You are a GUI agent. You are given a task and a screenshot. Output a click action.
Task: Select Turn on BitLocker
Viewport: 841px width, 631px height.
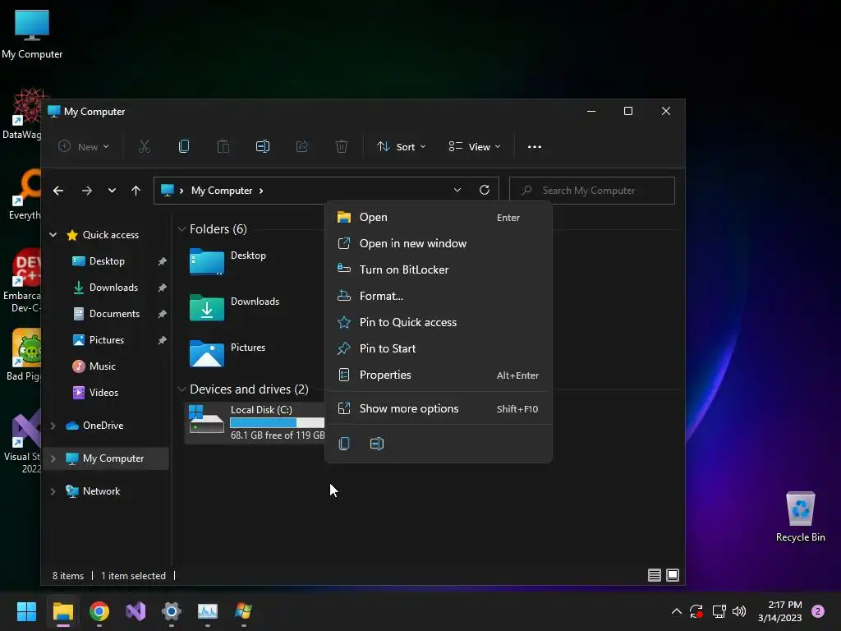[439, 269]
